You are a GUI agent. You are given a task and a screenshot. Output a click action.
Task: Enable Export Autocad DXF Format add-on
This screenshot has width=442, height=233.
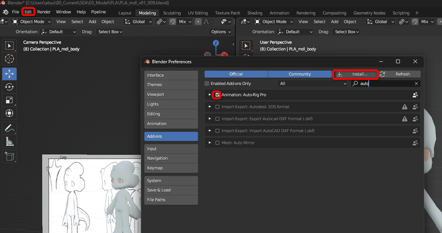(x=217, y=119)
